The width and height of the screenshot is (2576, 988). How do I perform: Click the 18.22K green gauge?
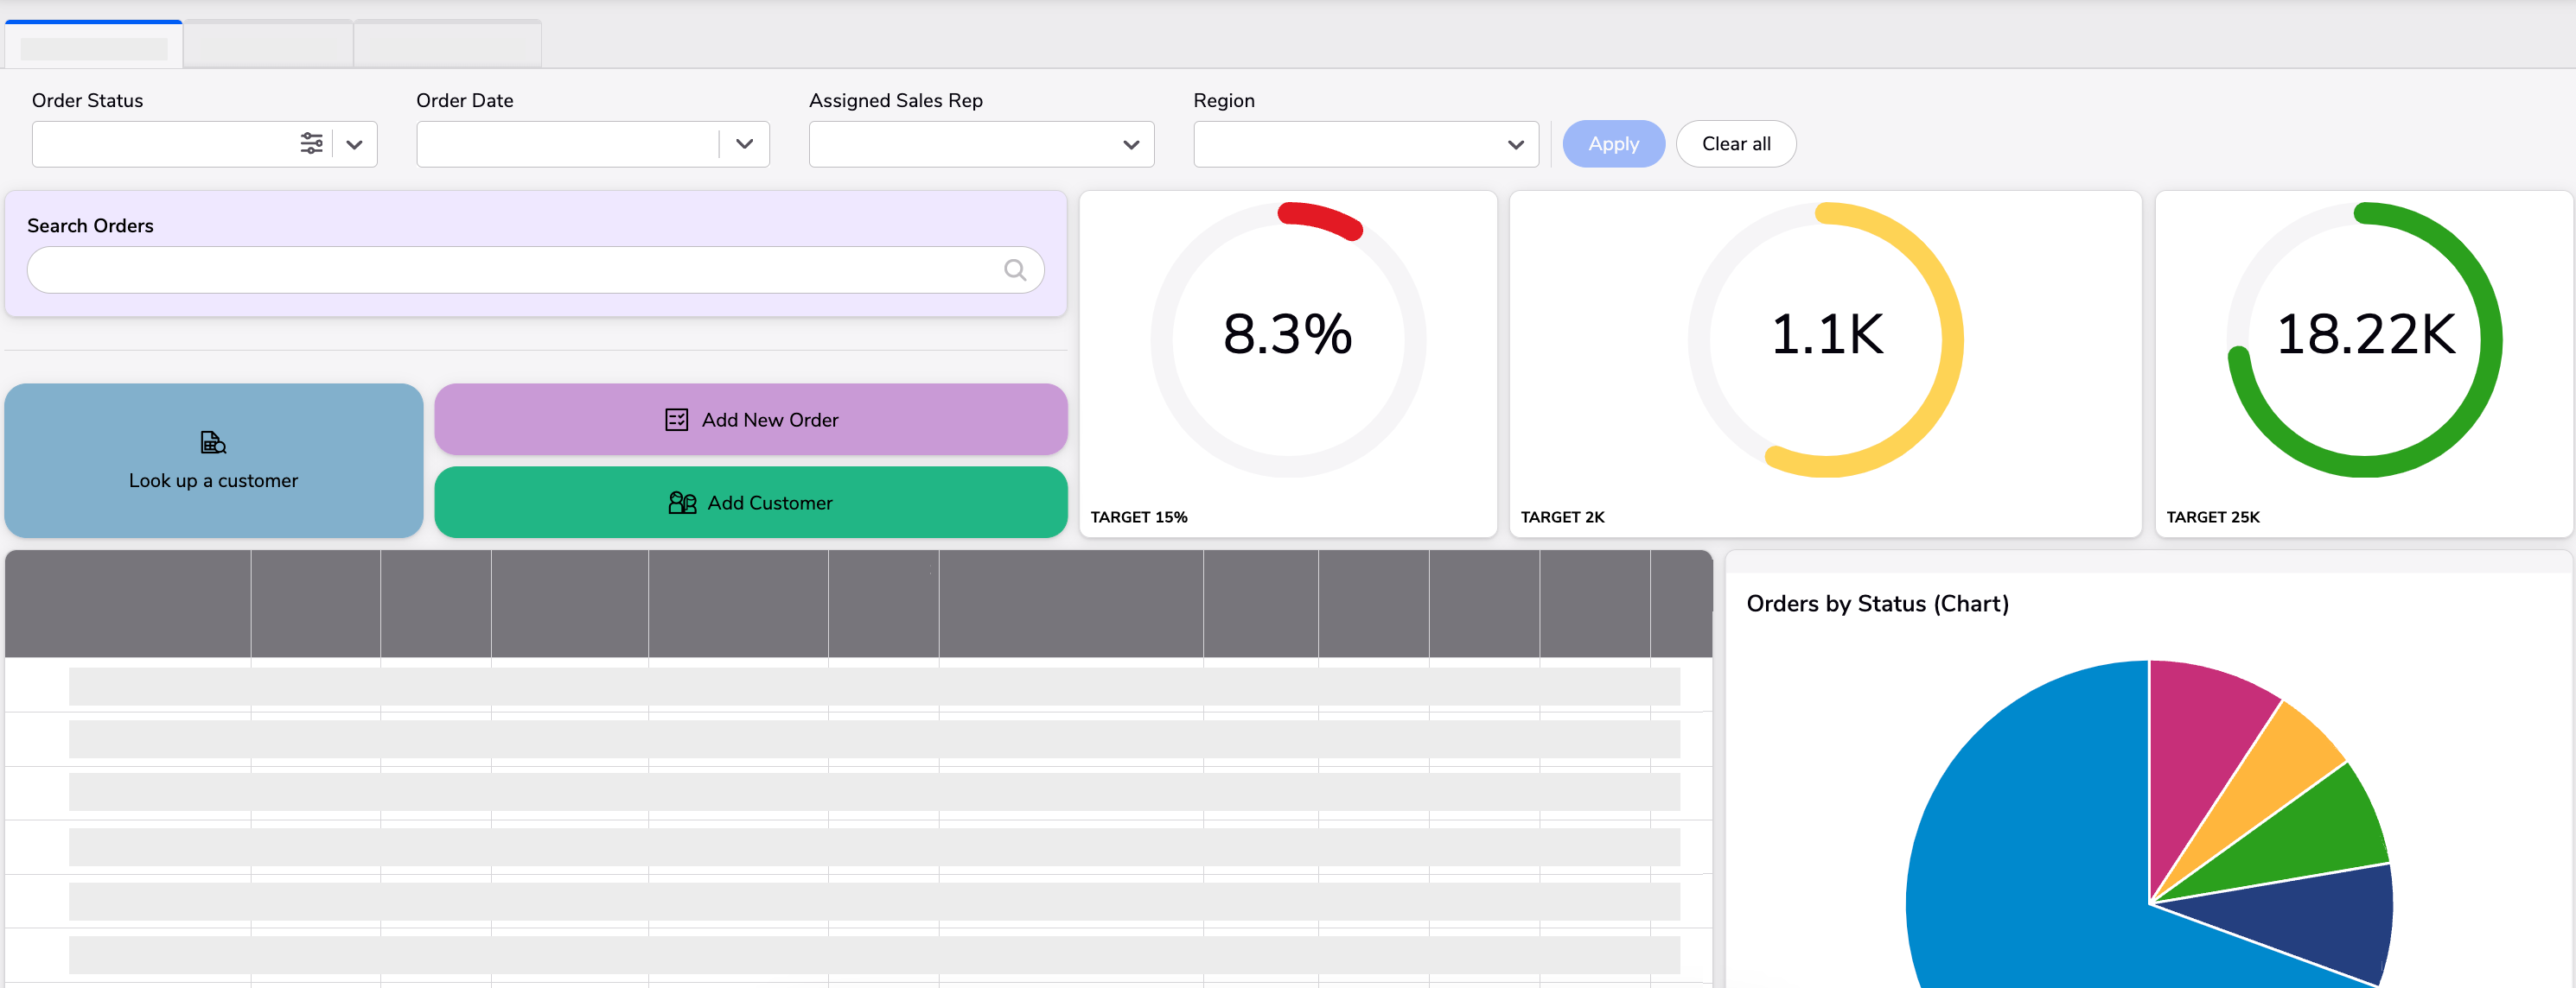[2365, 339]
